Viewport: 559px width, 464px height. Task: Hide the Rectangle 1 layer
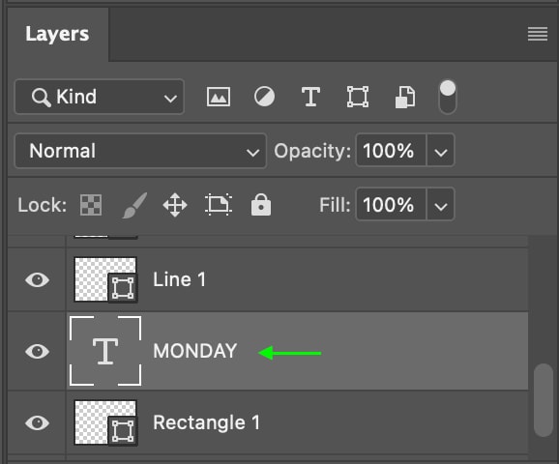37,423
